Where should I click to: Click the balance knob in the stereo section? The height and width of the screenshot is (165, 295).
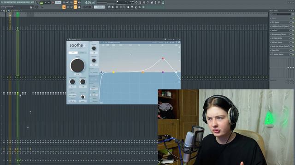point(83,97)
